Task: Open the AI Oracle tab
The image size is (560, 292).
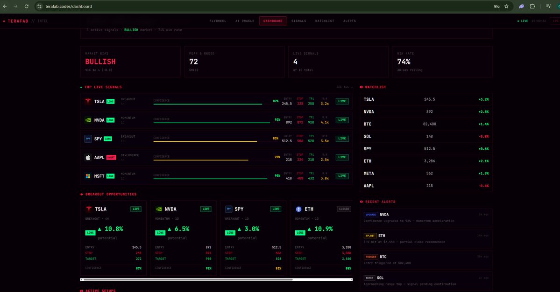Action: tap(245, 21)
